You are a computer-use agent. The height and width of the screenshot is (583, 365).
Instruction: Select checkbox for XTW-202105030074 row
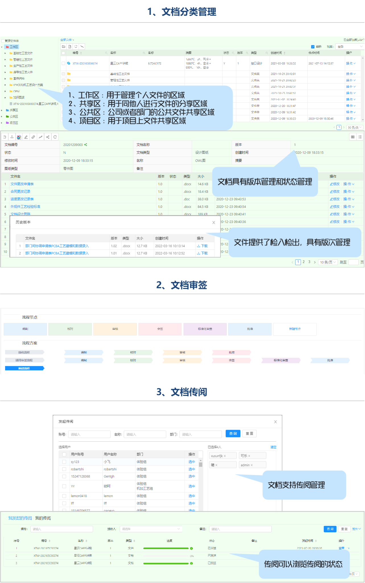[x=63, y=63]
